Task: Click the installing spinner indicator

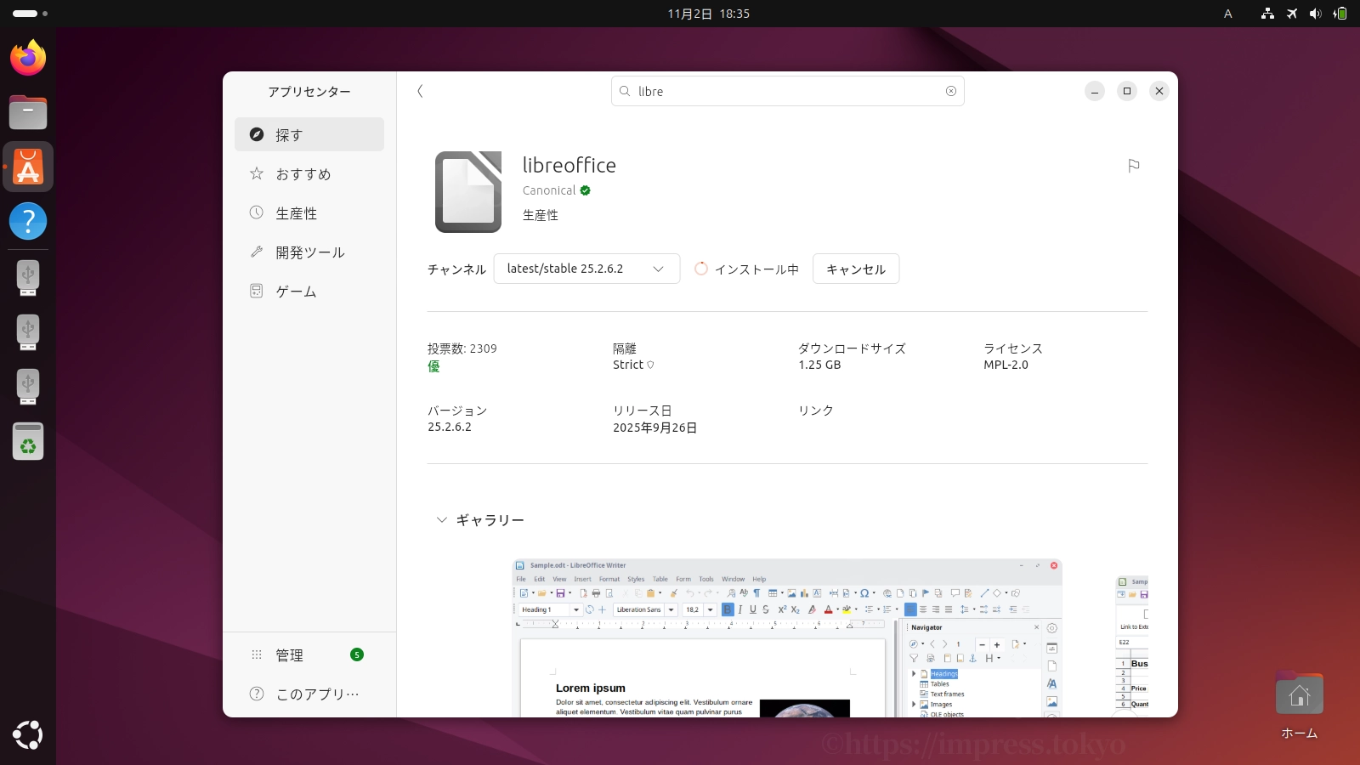Action: (701, 269)
